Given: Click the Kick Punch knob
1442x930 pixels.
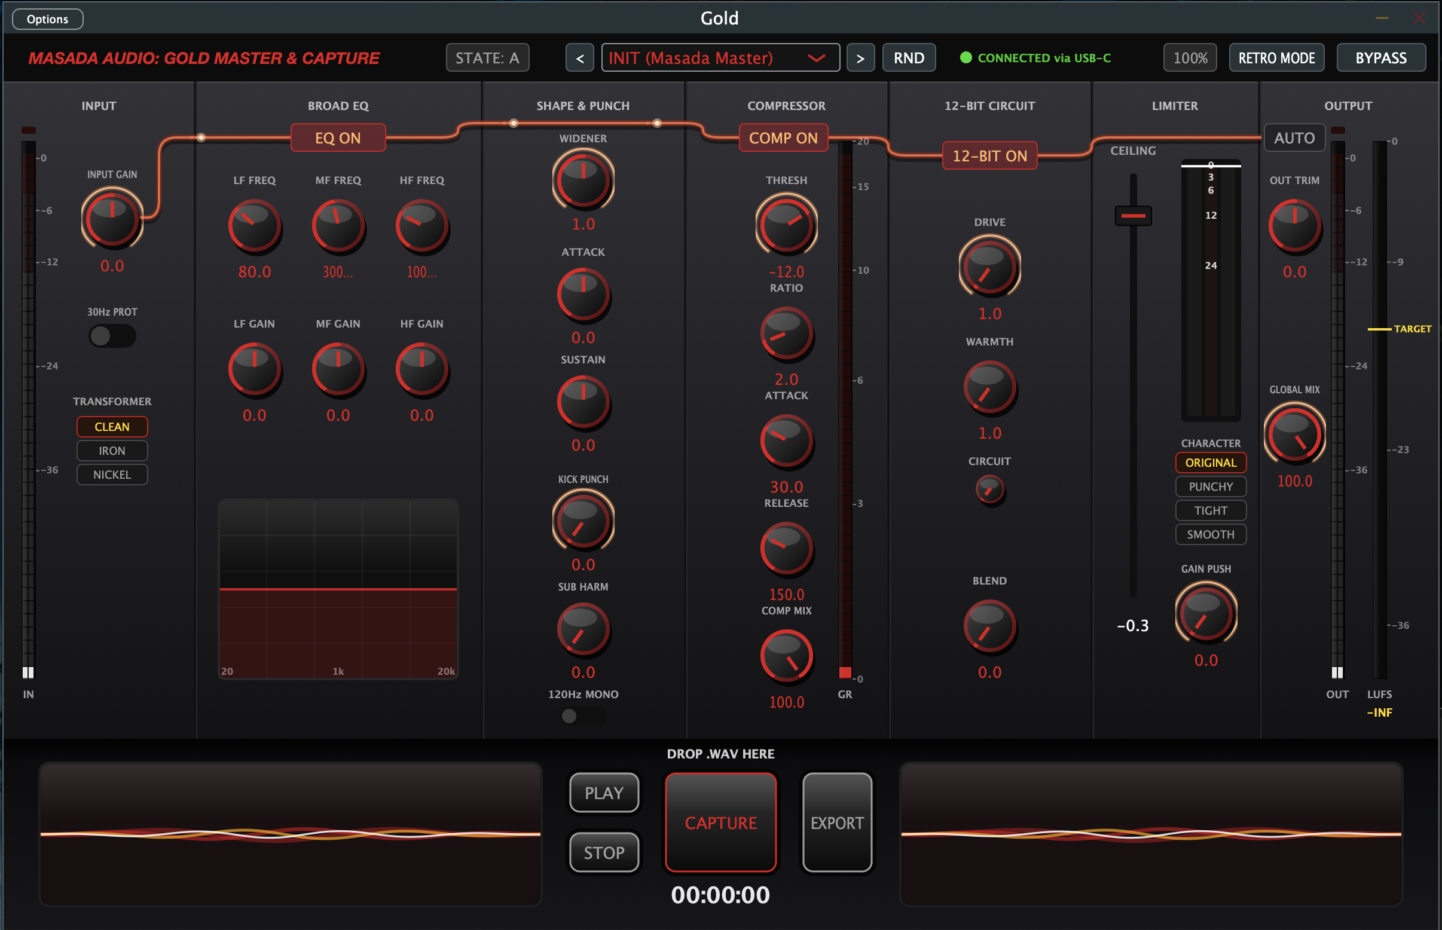Looking at the screenshot, I should [583, 521].
